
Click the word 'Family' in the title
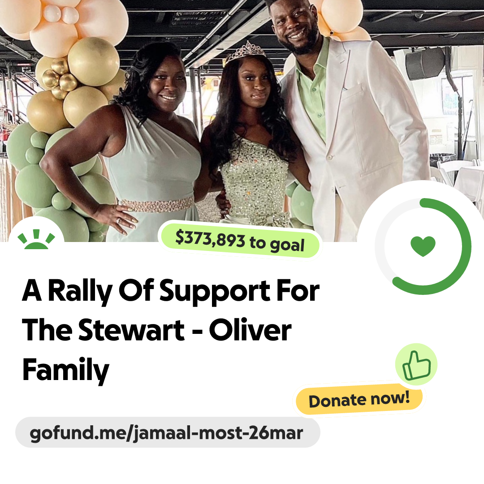(x=66, y=371)
